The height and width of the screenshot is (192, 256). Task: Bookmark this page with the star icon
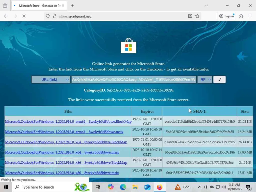[197, 16]
